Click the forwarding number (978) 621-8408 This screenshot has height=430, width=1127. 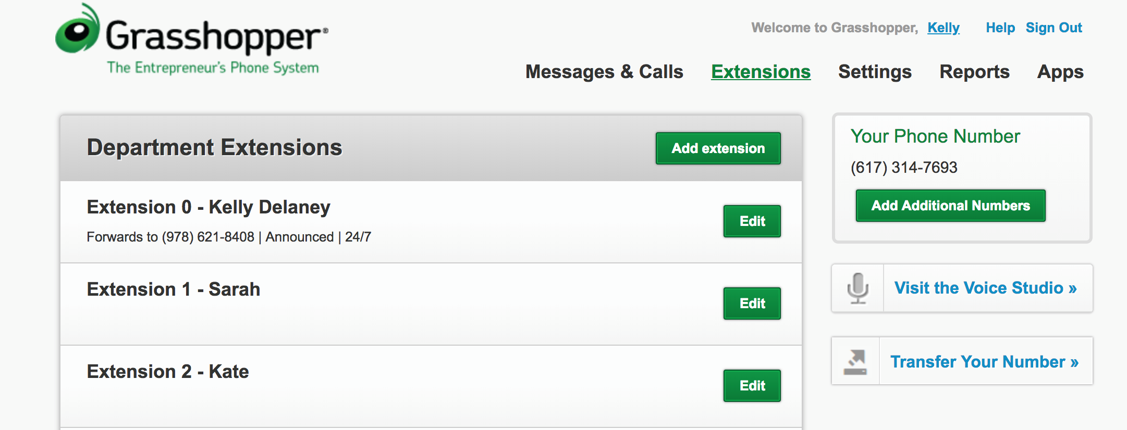tap(207, 237)
